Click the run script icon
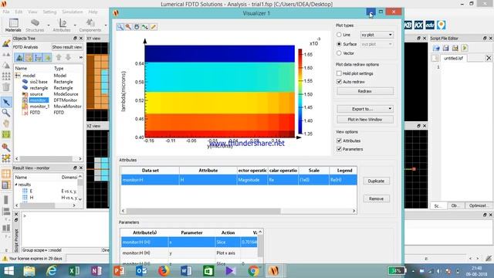The width and height of the screenshot is (494, 278). point(465,48)
